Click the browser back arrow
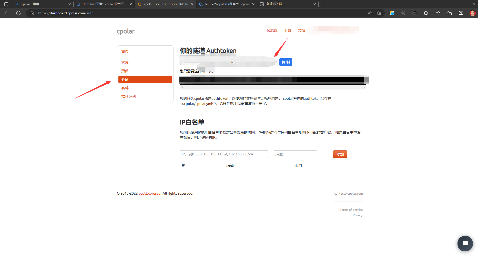478x259 pixels. (7, 13)
